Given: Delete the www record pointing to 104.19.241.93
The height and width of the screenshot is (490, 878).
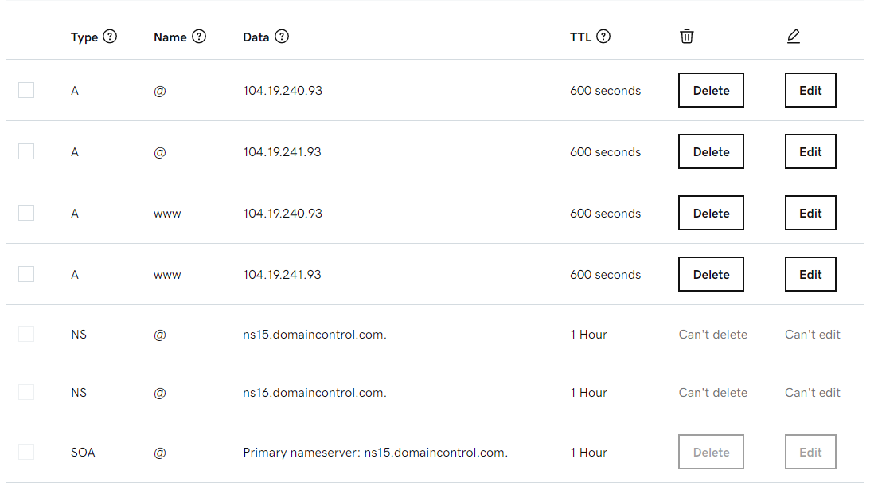Looking at the screenshot, I should pos(711,274).
